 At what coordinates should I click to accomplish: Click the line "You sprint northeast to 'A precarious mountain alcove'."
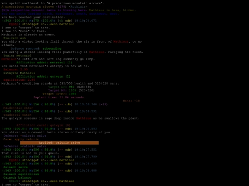pos(53,3)
